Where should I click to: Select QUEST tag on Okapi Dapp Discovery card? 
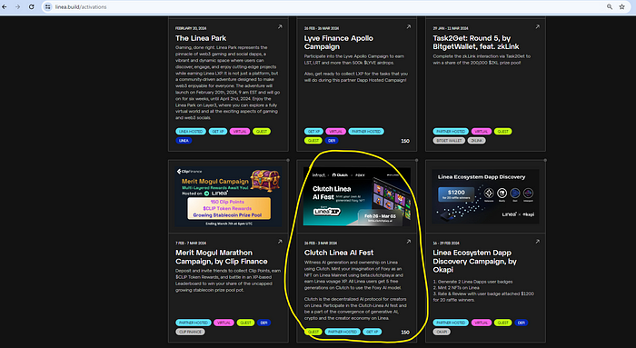[503, 323]
